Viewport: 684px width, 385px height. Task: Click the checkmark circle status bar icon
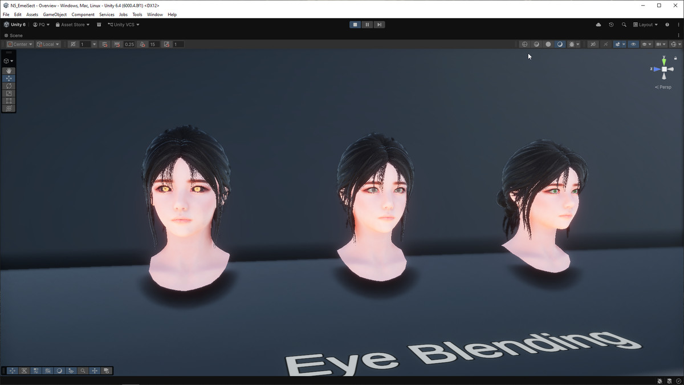678,381
